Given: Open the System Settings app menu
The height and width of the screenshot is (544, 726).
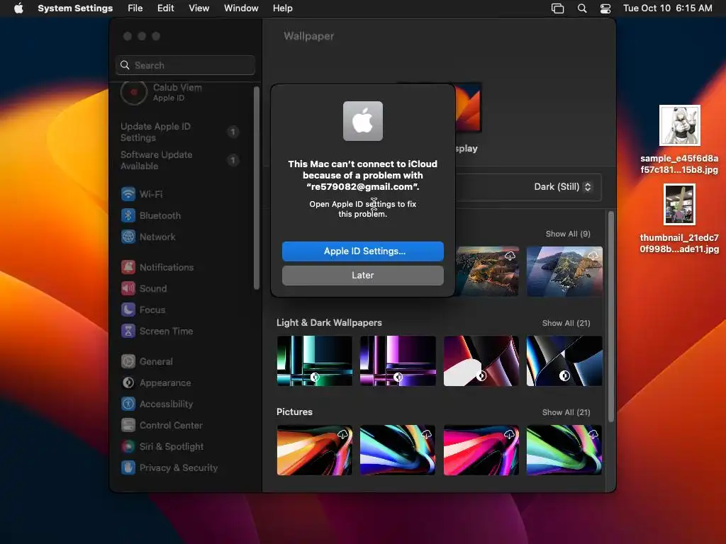Looking at the screenshot, I should tap(75, 8).
